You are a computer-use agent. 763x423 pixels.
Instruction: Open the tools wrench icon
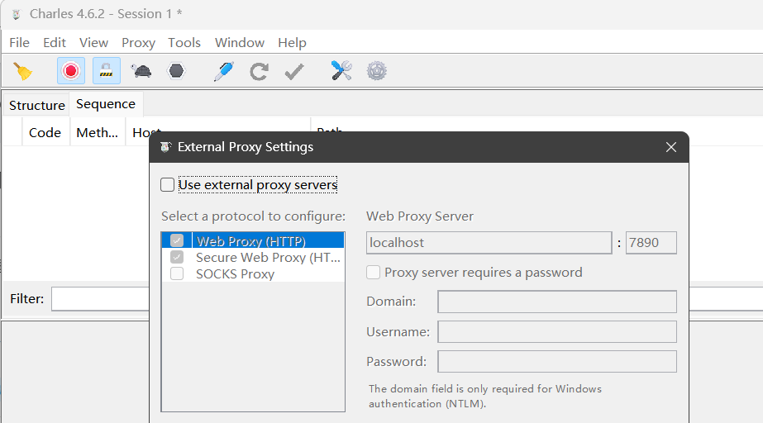341,71
